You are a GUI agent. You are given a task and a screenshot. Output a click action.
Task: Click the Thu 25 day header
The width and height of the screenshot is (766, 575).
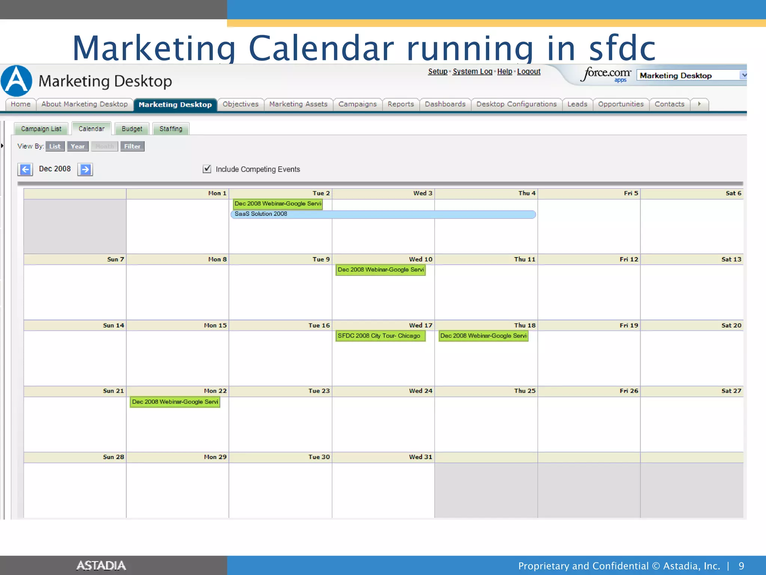click(x=486, y=391)
